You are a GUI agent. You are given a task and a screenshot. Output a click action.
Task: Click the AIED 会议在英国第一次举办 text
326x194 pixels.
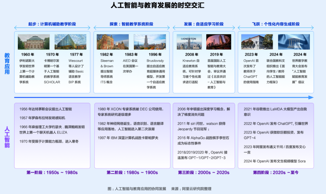(x=130, y=66)
